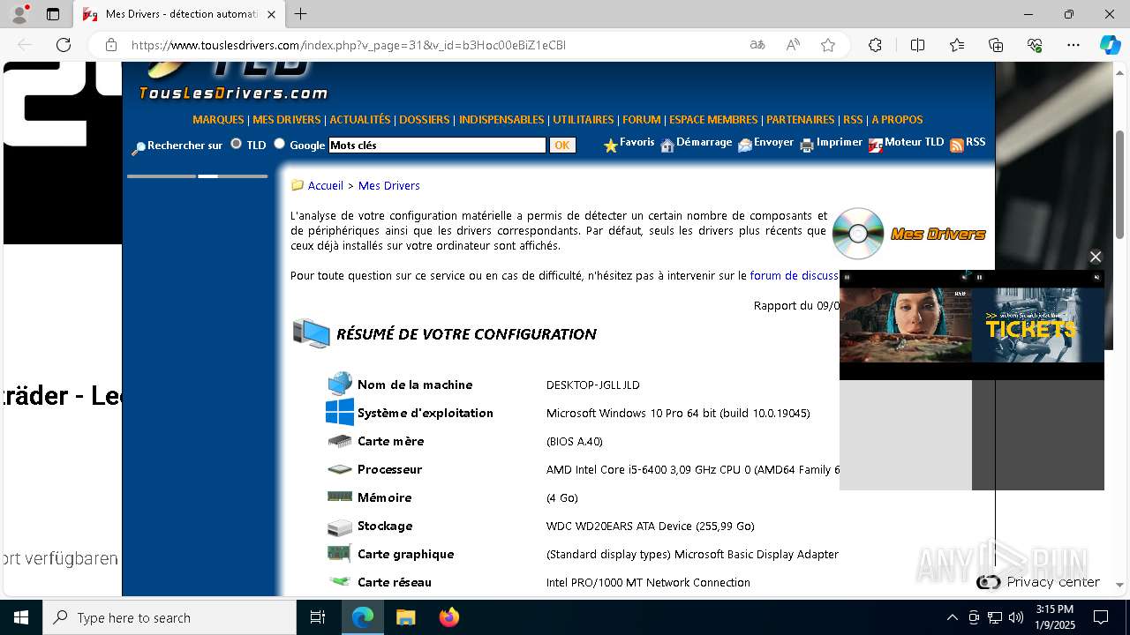1130x635 pixels.
Task: Open the notification center icon
Action: [x=1101, y=617]
